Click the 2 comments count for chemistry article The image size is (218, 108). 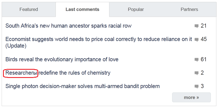[x=202, y=73]
